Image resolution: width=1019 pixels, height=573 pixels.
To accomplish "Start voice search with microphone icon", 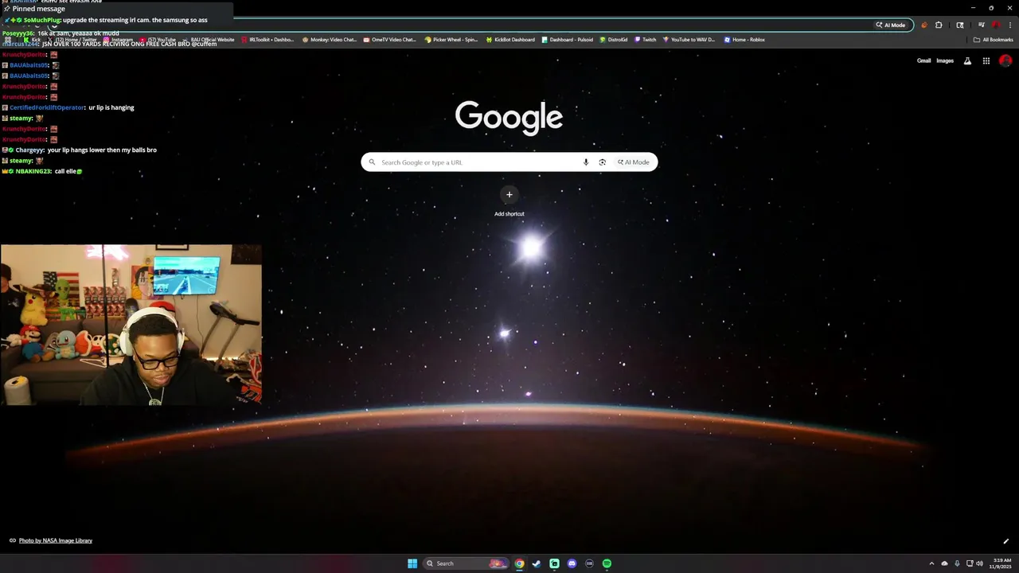I will tap(586, 162).
